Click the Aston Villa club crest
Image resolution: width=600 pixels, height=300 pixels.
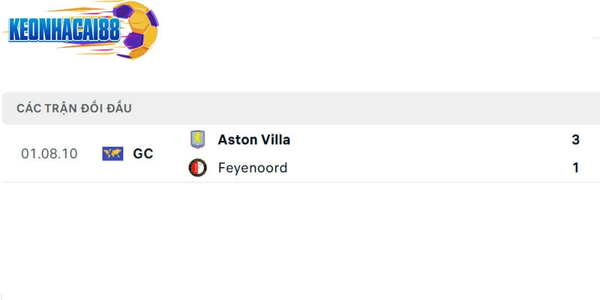tap(197, 139)
